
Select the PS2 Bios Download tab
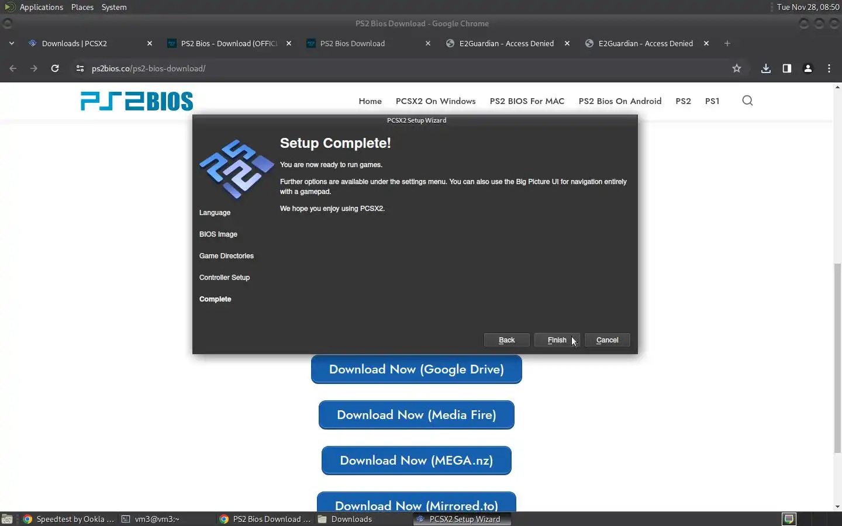(368, 43)
